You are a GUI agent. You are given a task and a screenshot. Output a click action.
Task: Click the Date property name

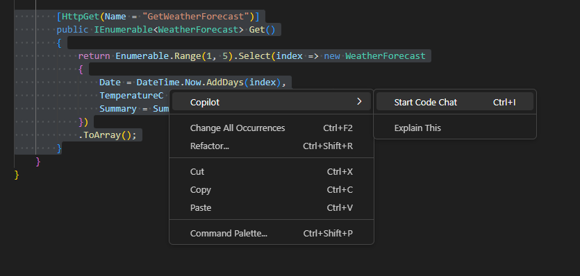tap(110, 82)
